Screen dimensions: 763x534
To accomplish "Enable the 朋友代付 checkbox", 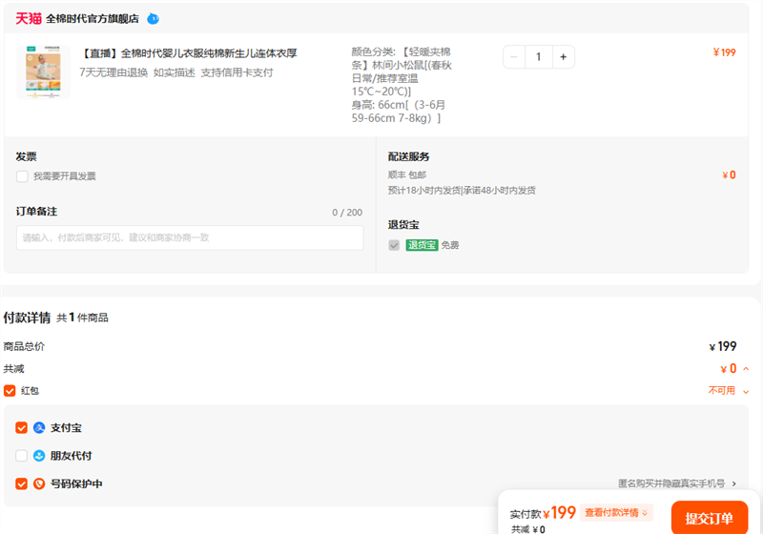I will click(x=22, y=456).
